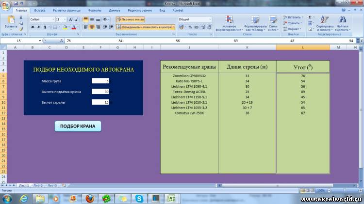Click the comma style 000 icon

[197, 27]
